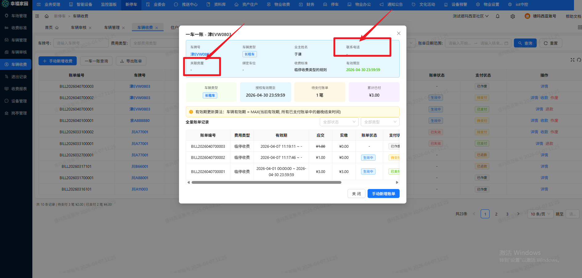Click the fullscreen expand icon above table

coord(572,60)
